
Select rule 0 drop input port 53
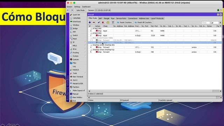pos(155,31)
